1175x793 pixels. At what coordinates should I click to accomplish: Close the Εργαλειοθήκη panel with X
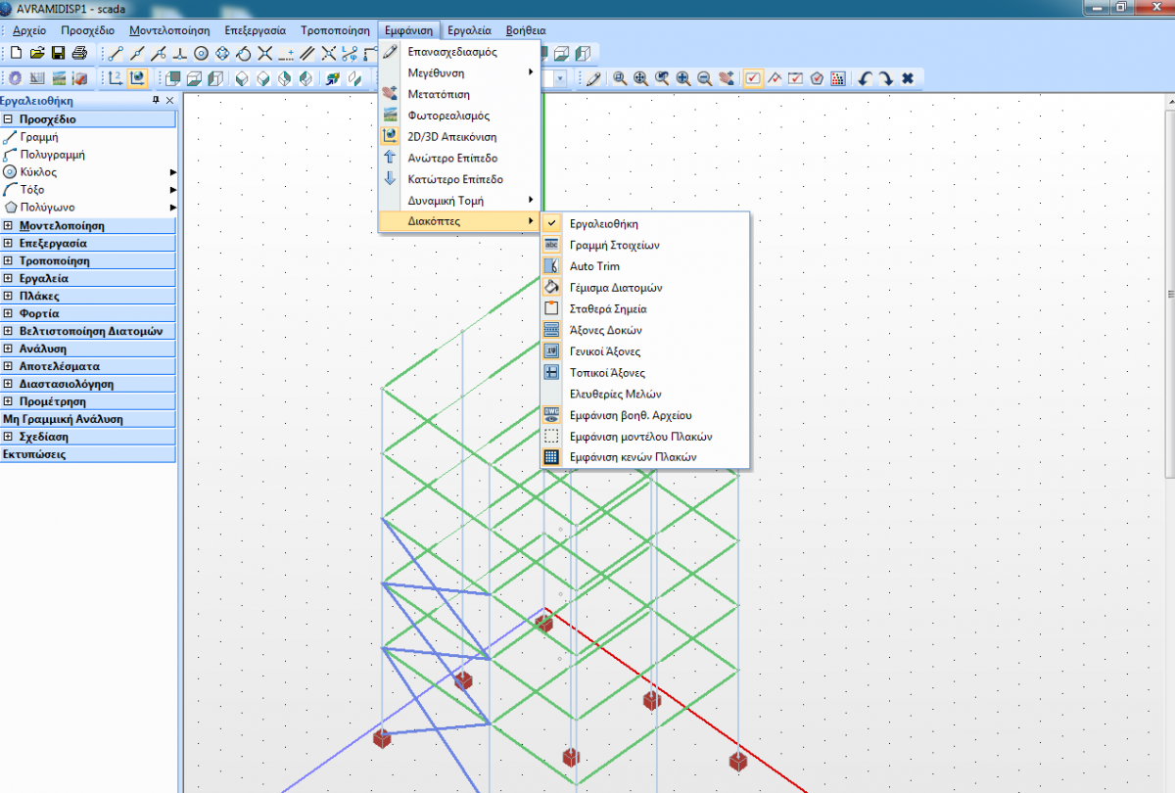[169, 101]
